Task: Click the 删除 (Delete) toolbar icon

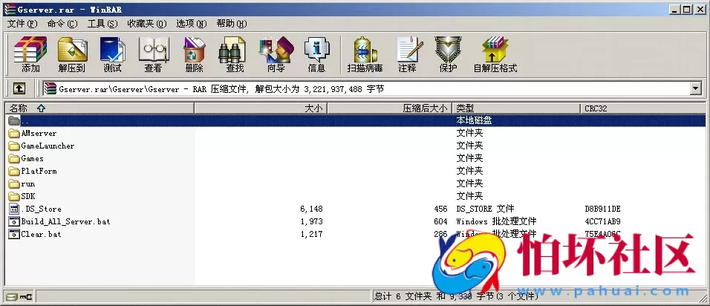Action: tap(195, 55)
